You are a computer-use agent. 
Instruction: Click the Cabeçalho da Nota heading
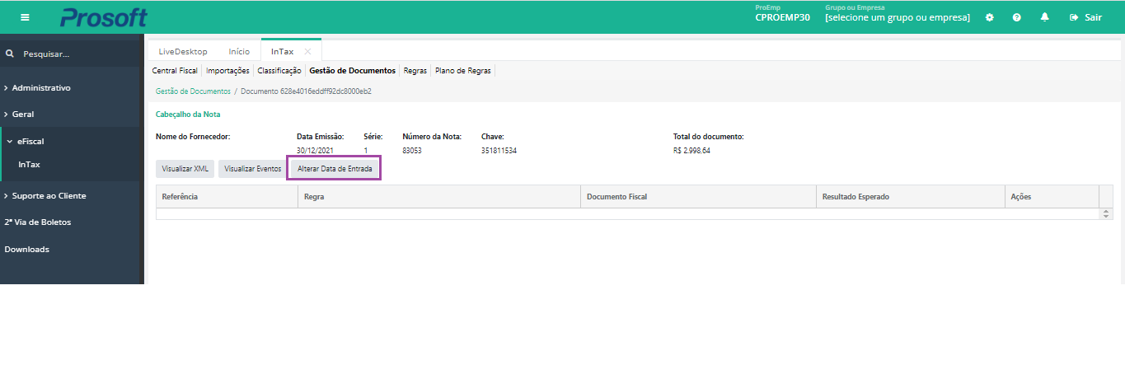[188, 115]
